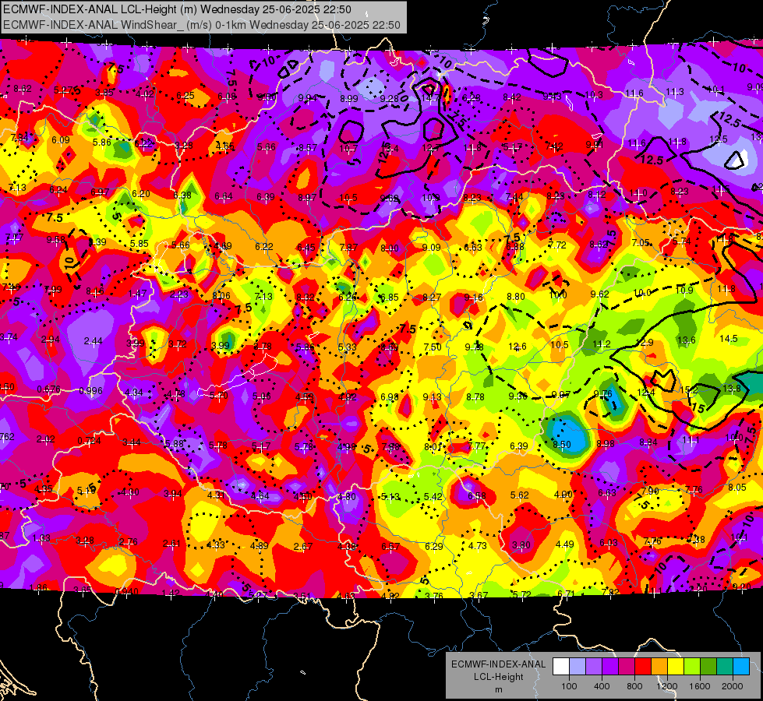Pick the dark green legend swatch after 1600
Viewport: 763px width, 701px height.
pyautogui.click(x=708, y=667)
